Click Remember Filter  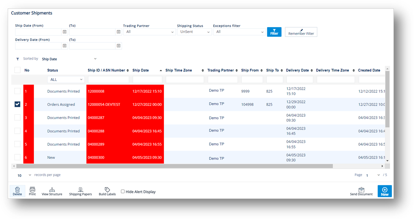[x=301, y=32]
